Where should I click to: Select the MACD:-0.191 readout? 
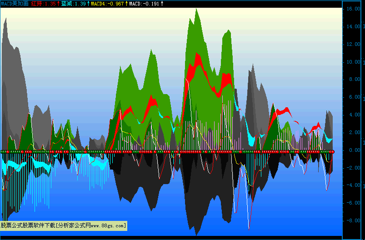(145, 4)
